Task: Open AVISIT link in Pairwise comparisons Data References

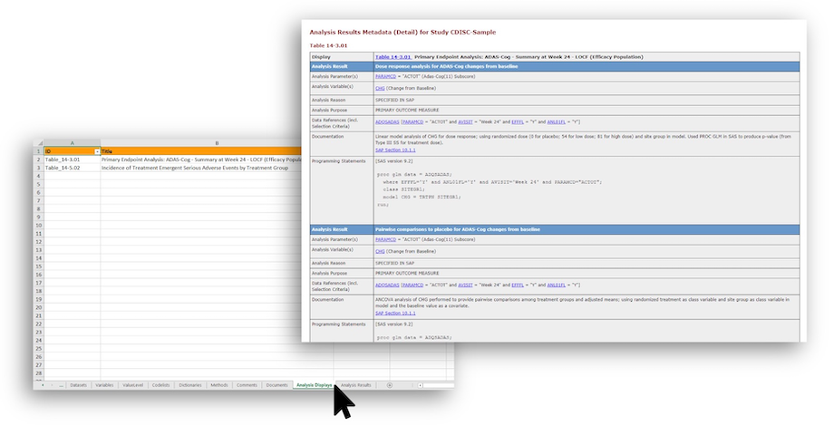Action: coord(465,285)
